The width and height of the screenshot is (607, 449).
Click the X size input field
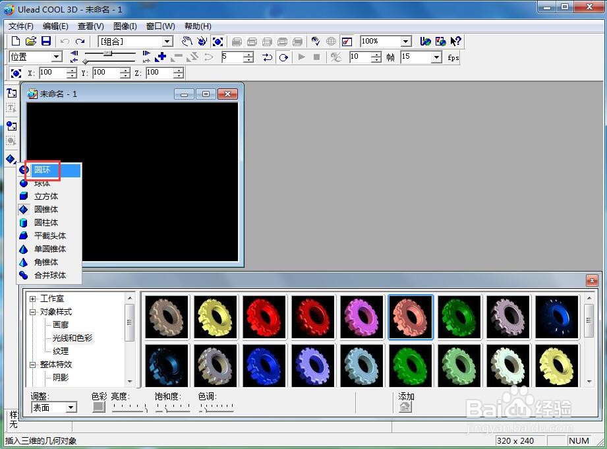pyautogui.click(x=53, y=73)
